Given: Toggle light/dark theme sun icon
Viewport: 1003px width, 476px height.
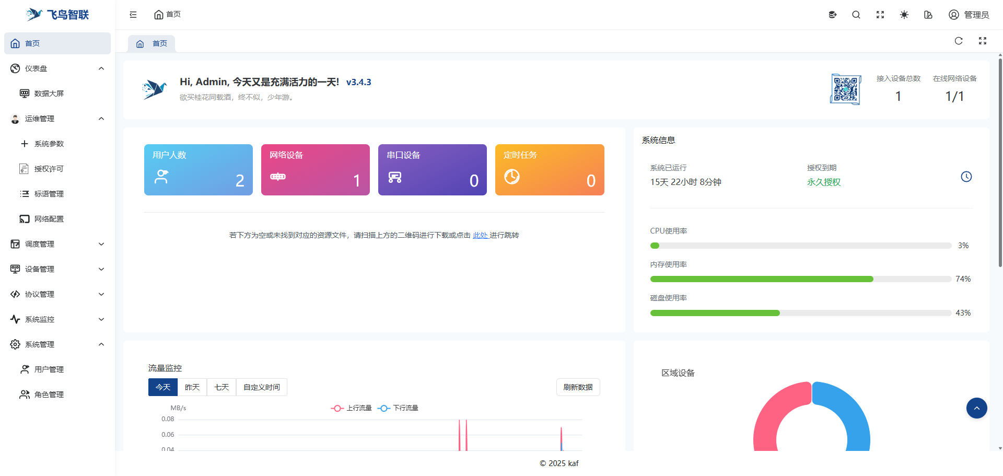Looking at the screenshot, I should [904, 15].
